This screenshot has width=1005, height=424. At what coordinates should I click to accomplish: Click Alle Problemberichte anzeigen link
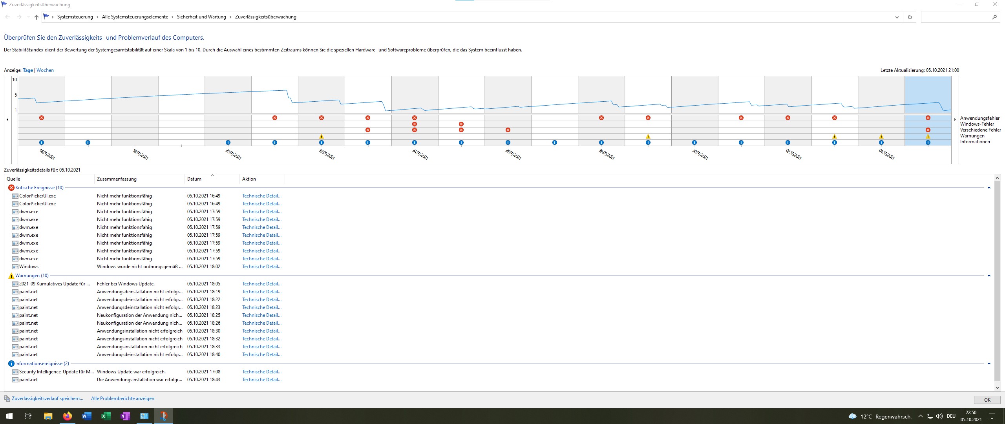click(122, 398)
